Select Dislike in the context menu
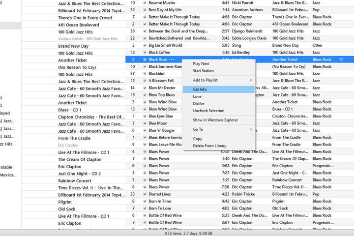The width and height of the screenshot is (354, 236). coord(199,104)
